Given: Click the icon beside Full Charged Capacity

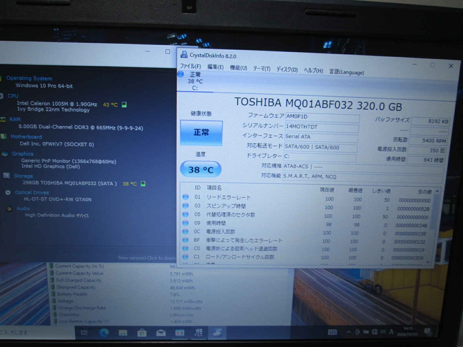Looking at the screenshot, I should (x=52, y=280).
